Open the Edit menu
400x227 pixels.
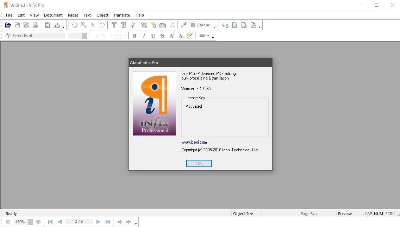21,15
